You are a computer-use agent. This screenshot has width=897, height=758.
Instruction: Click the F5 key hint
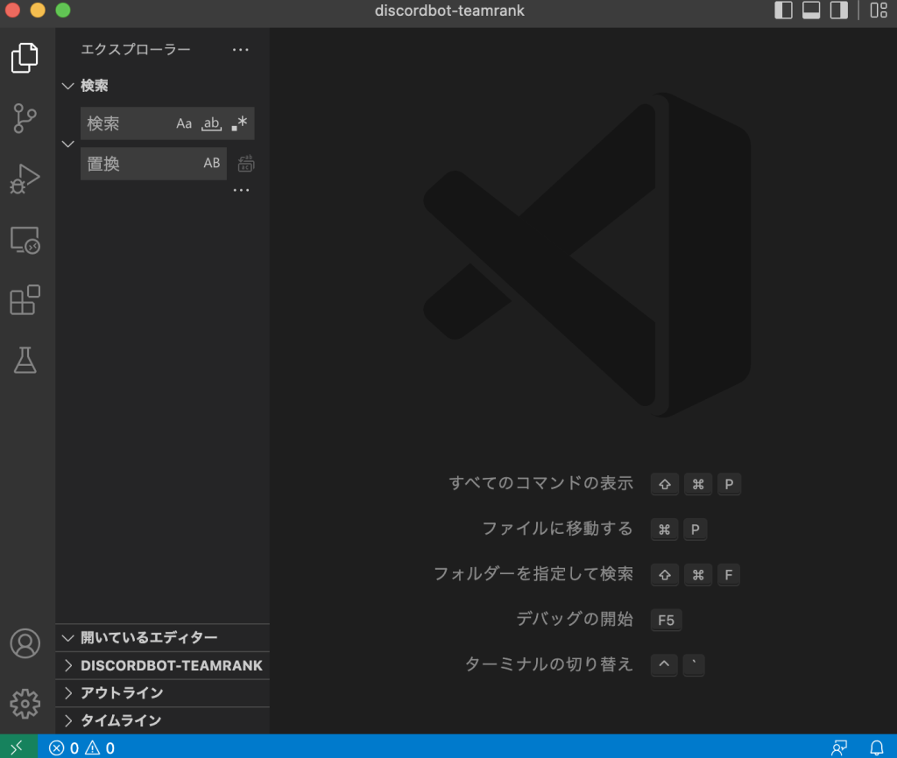pos(666,620)
